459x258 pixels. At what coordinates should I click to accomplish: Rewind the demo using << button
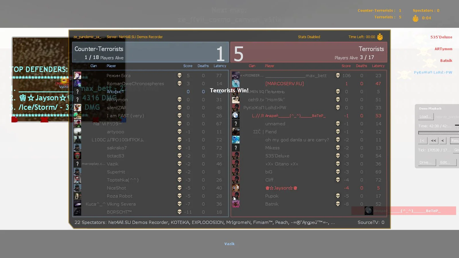pyautogui.click(x=433, y=141)
